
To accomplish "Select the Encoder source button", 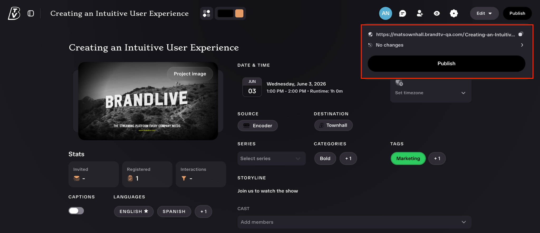I will click(x=258, y=126).
